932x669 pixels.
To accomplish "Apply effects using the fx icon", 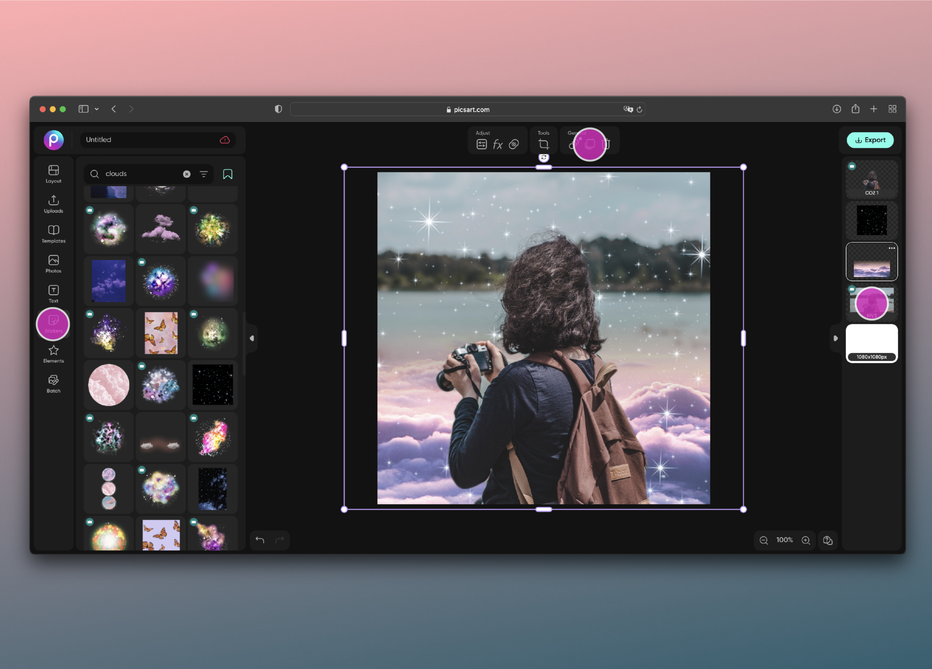I will [498, 144].
